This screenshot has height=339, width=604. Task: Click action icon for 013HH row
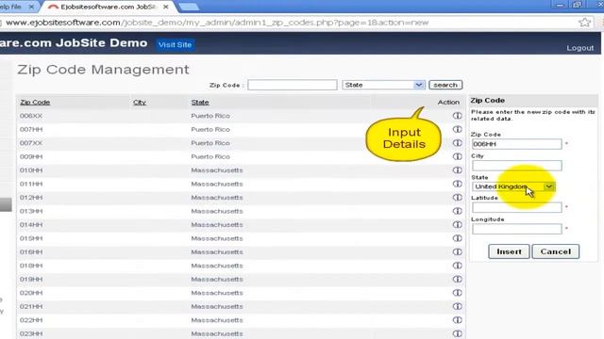(x=457, y=211)
